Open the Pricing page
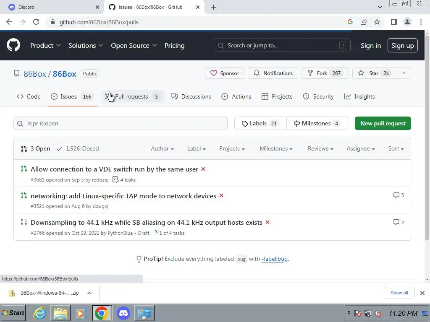 point(174,45)
